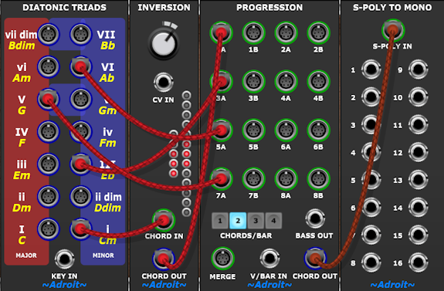
Task: Click the VI Ab minor socket with cable
Action: pyautogui.click(x=81, y=67)
